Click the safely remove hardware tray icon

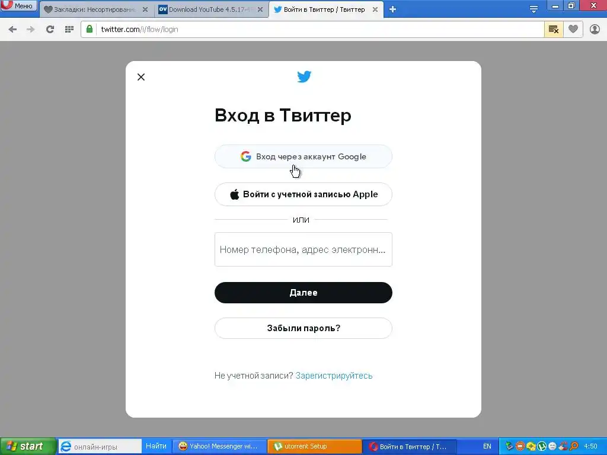click(x=509, y=447)
